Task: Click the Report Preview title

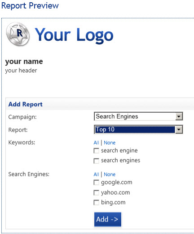Action: point(30,6)
